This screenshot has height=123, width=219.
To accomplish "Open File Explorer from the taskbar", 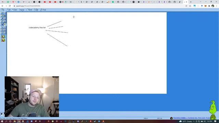I will (14, 121).
